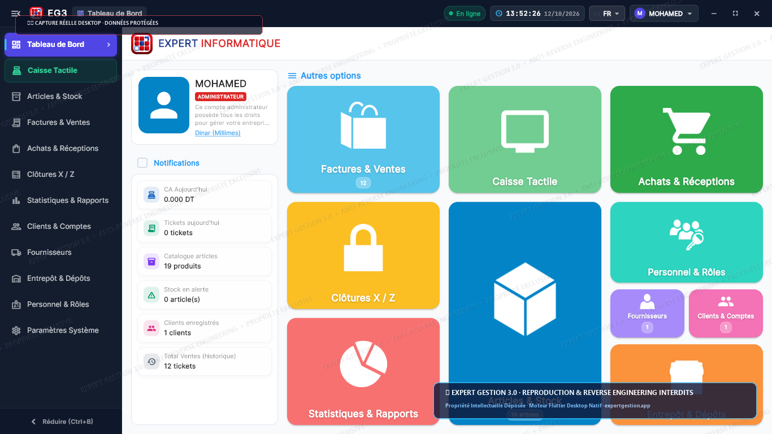
Task: Click the 13:52:26 clock display
Action: 537,14
